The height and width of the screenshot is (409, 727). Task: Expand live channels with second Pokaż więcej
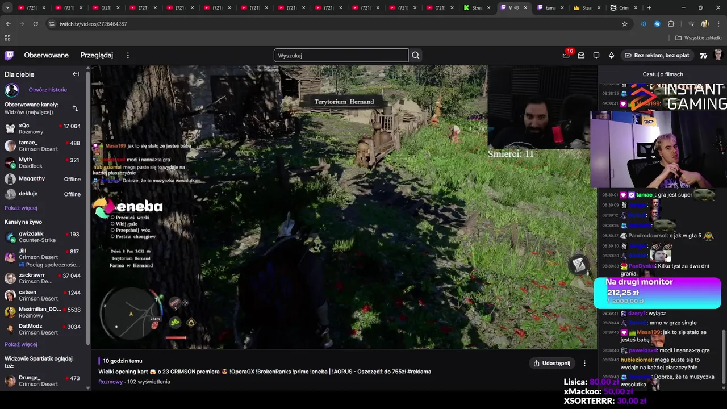pyautogui.click(x=21, y=344)
